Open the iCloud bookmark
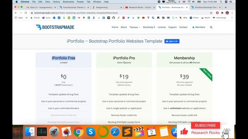The image size is (248, 139). tap(35, 18)
